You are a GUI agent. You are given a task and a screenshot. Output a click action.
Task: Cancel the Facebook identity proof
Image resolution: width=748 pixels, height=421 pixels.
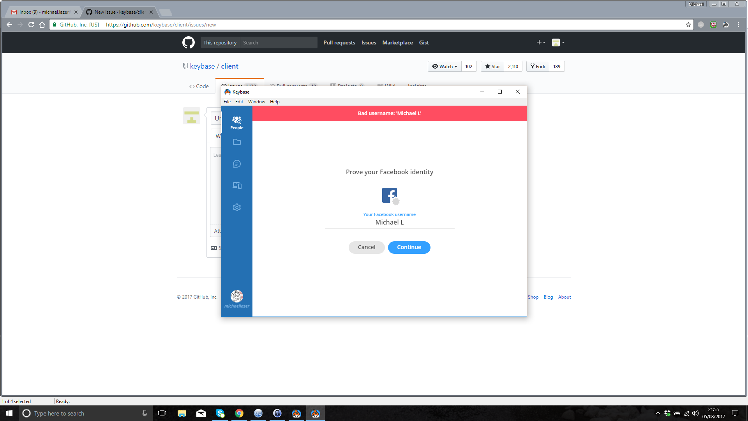[x=367, y=248]
